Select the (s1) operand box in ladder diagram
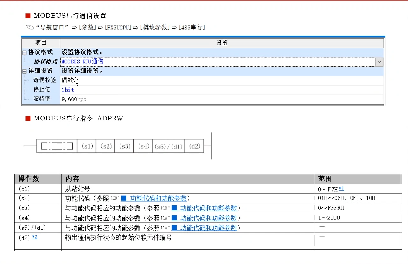This screenshot has width=408, height=264. pos(87,146)
